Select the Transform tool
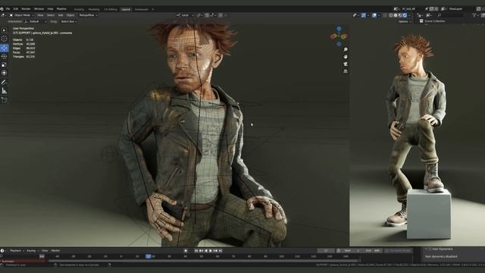 [4, 73]
